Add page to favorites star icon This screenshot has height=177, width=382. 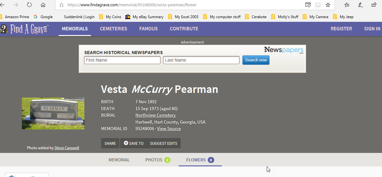point(328,5)
